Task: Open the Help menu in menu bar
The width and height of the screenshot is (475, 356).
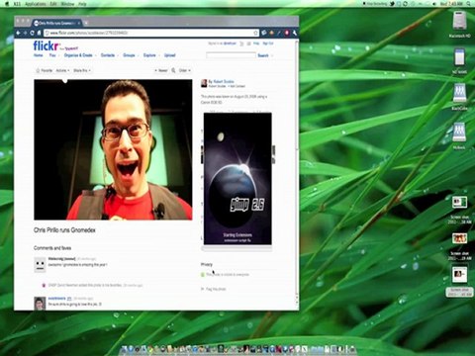Action: pos(82,4)
